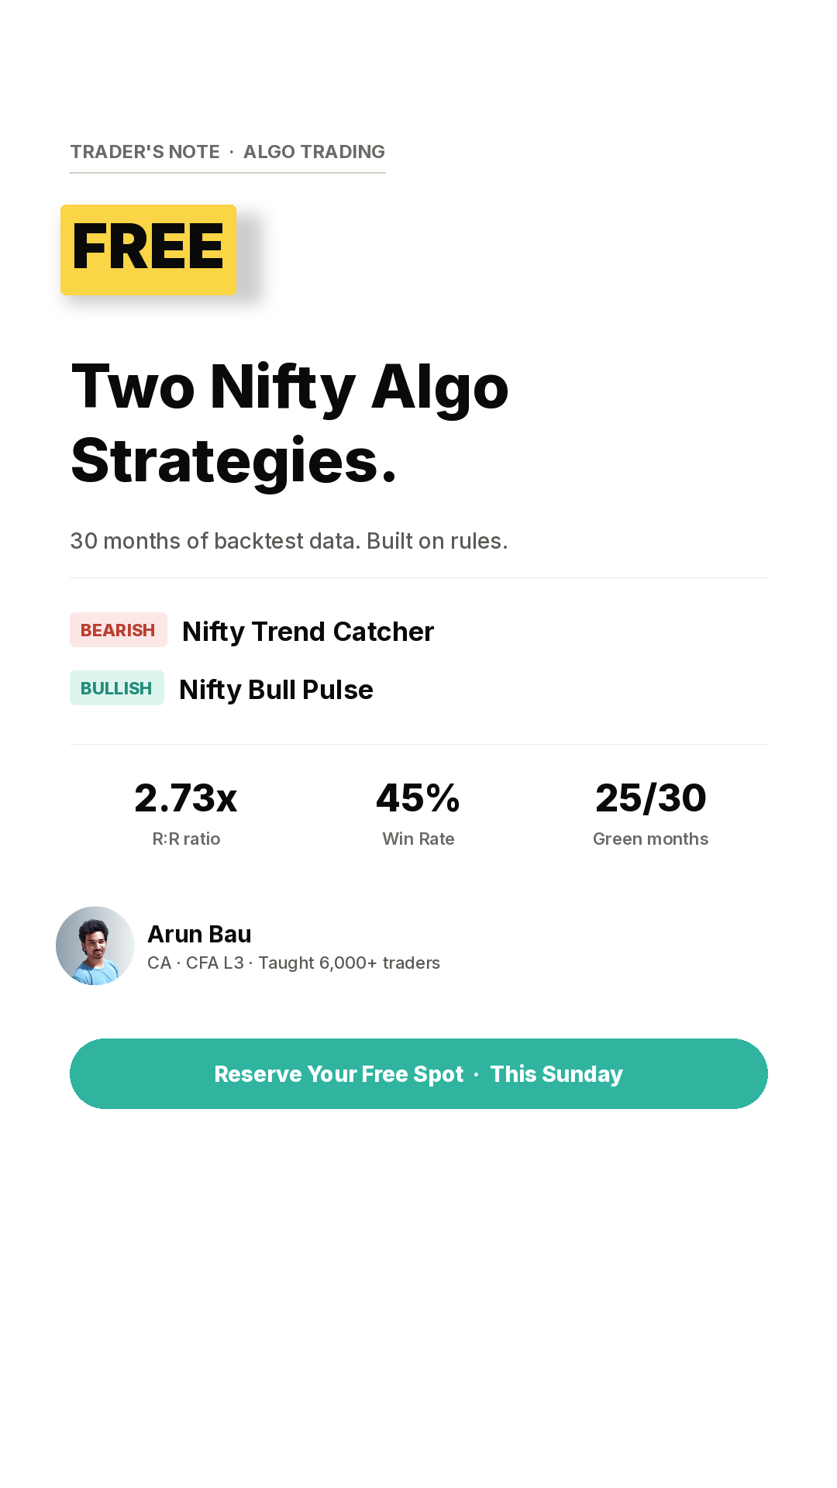View the 2.73x R:R ratio stat

(186, 814)
